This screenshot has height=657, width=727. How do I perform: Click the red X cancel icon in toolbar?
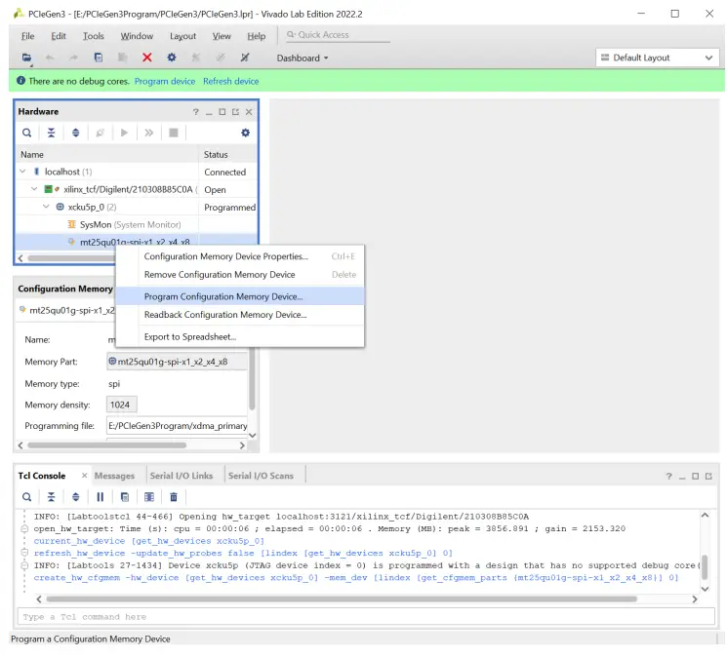point(147,58)
